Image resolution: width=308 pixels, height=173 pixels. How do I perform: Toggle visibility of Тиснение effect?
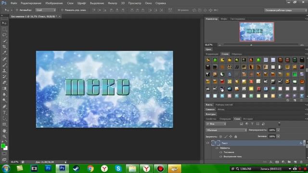(x=221, y=152)
